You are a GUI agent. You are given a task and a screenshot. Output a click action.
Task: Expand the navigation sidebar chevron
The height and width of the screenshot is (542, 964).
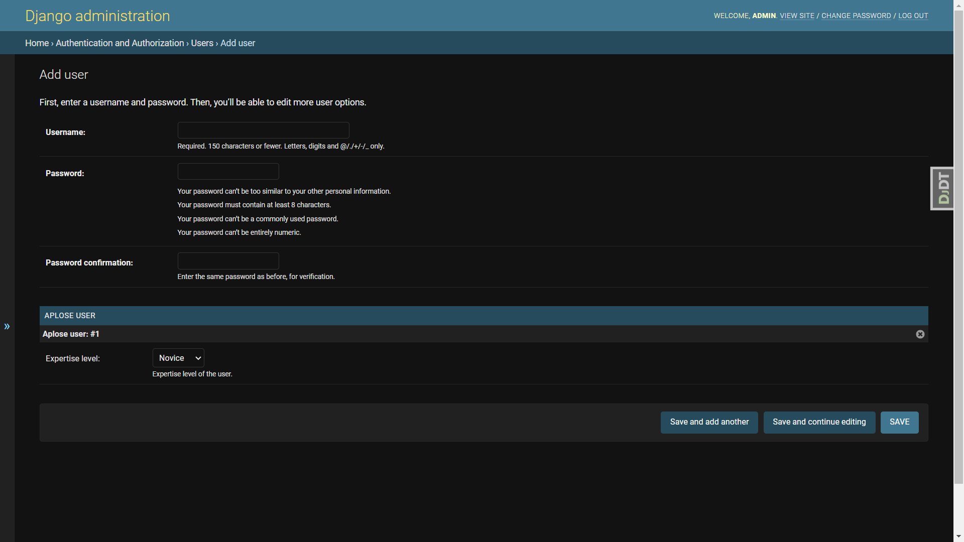click(x=7, y=326)
